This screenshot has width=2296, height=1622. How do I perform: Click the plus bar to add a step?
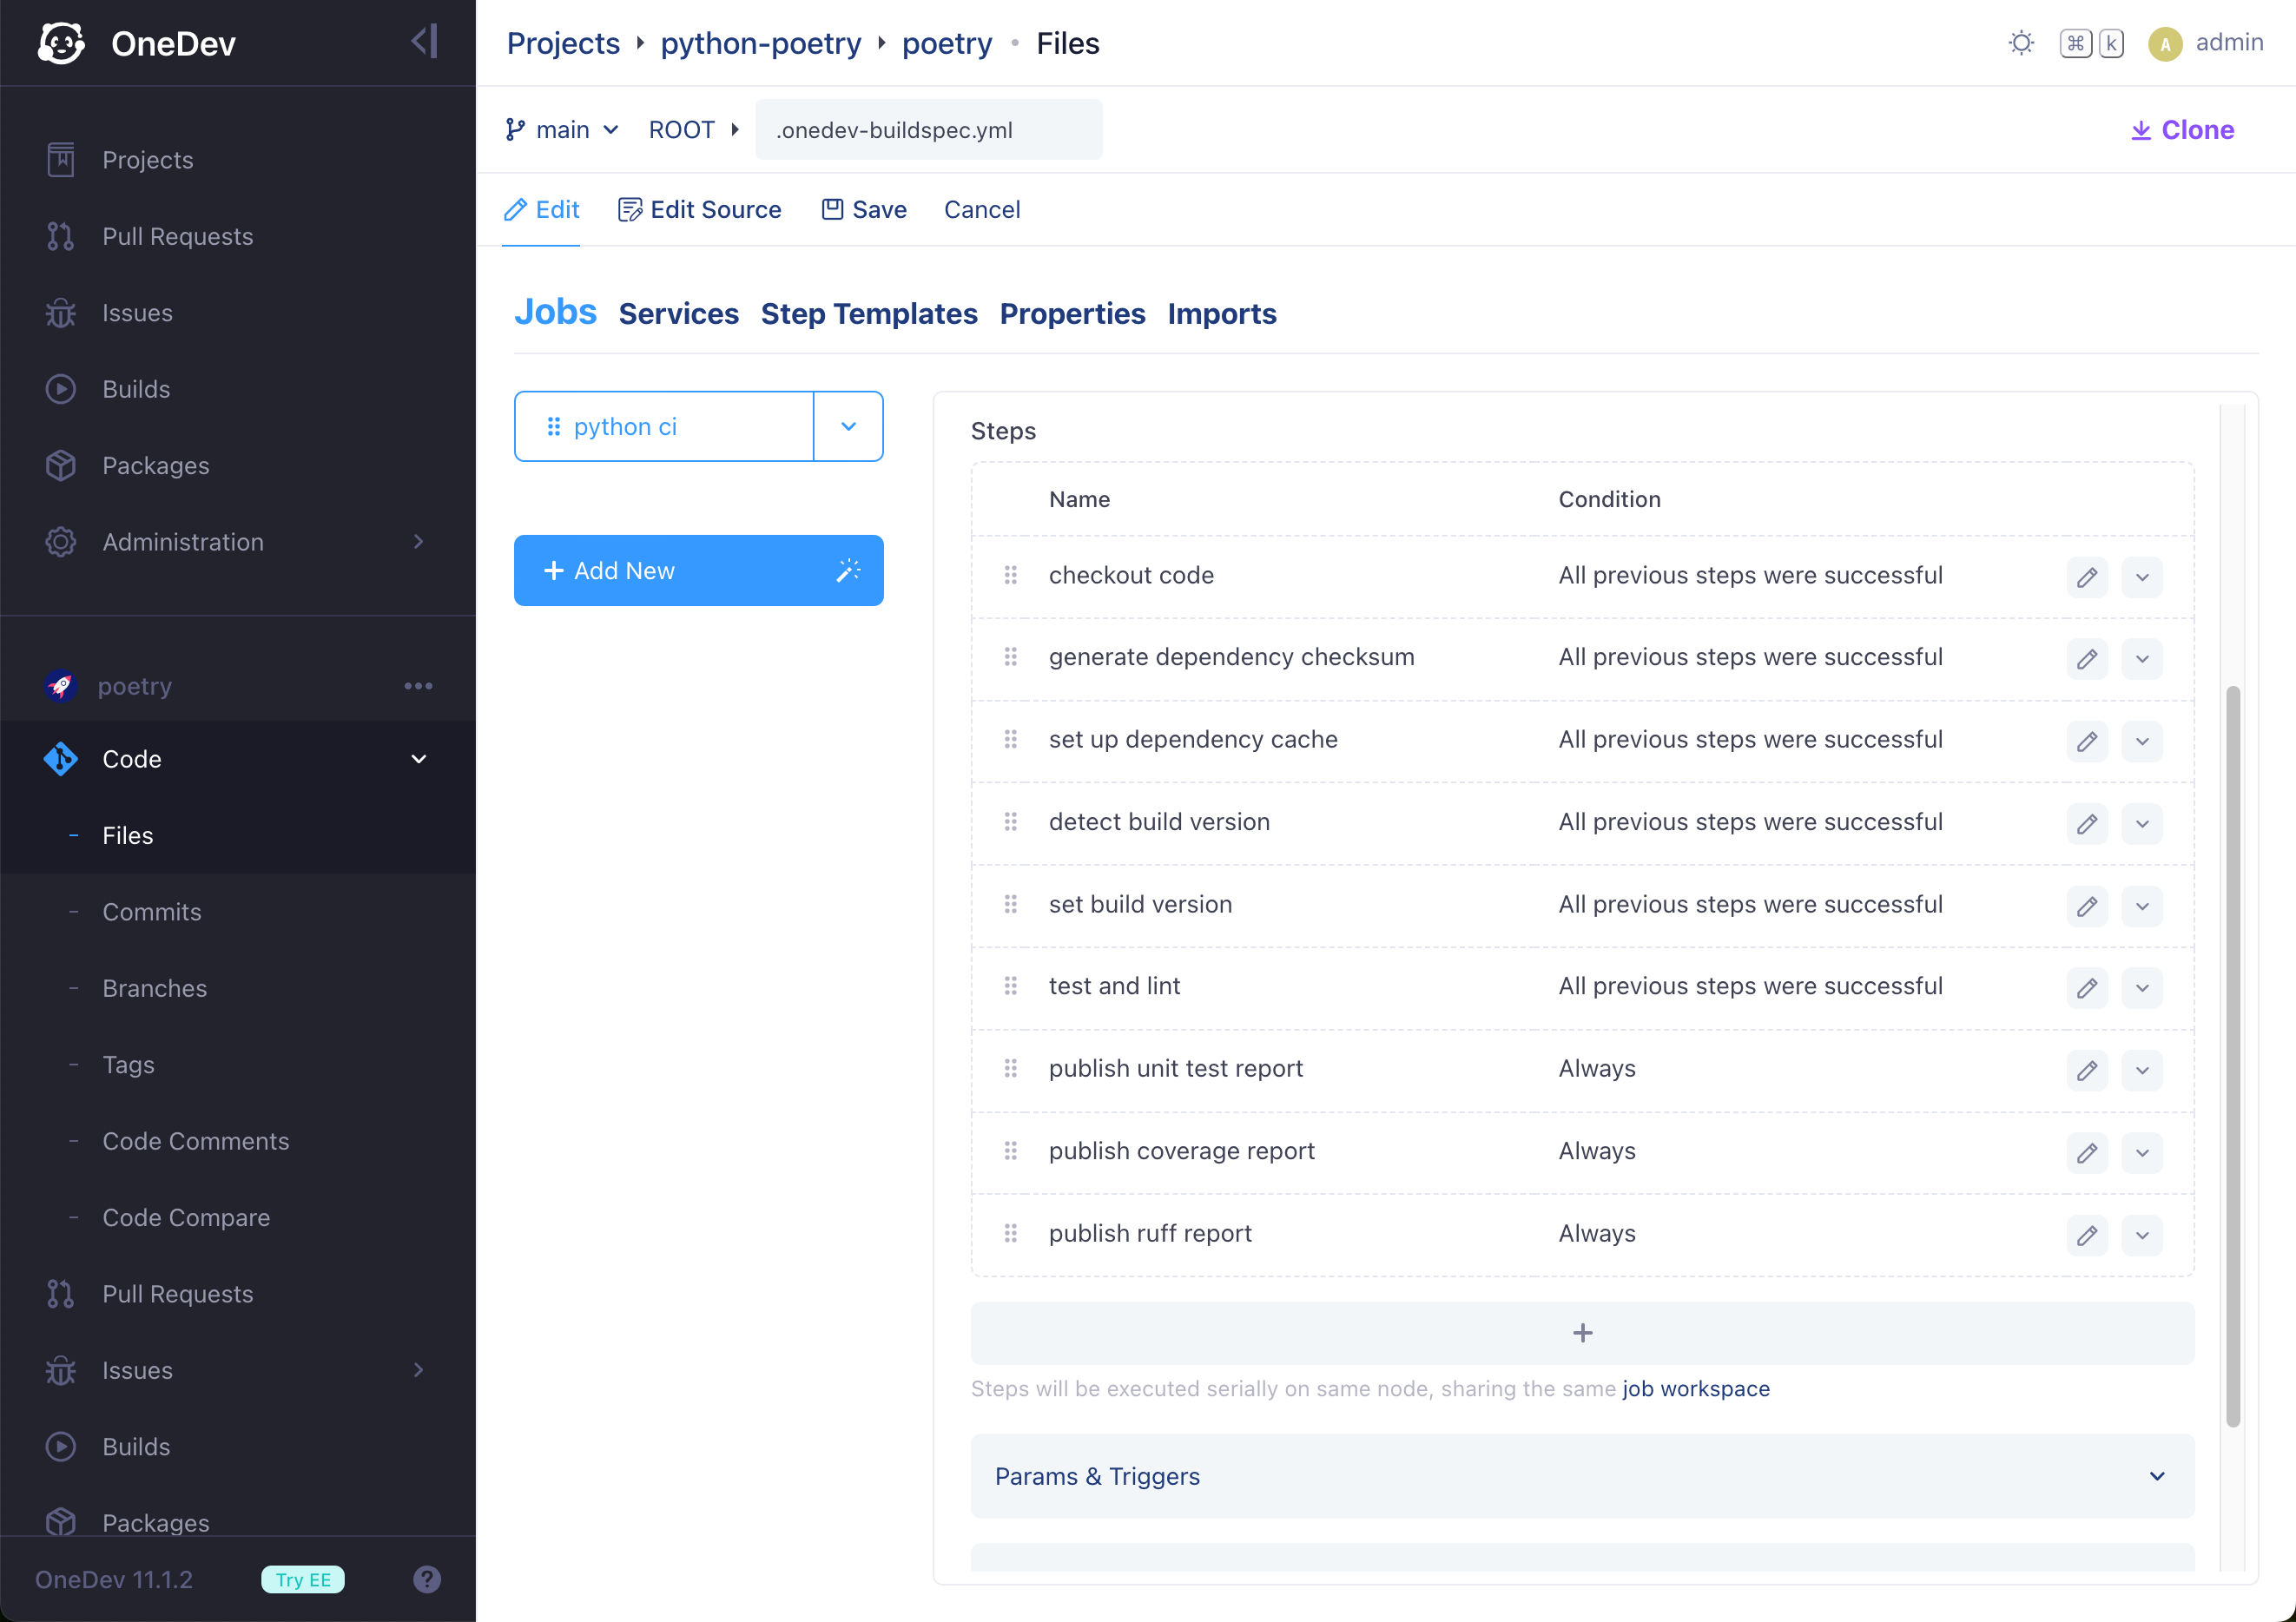tap(1582, 1333)
